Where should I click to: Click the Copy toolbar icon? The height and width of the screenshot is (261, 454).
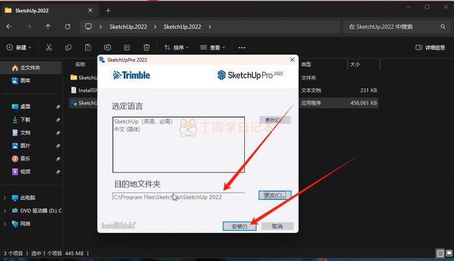tap(68, 48)
